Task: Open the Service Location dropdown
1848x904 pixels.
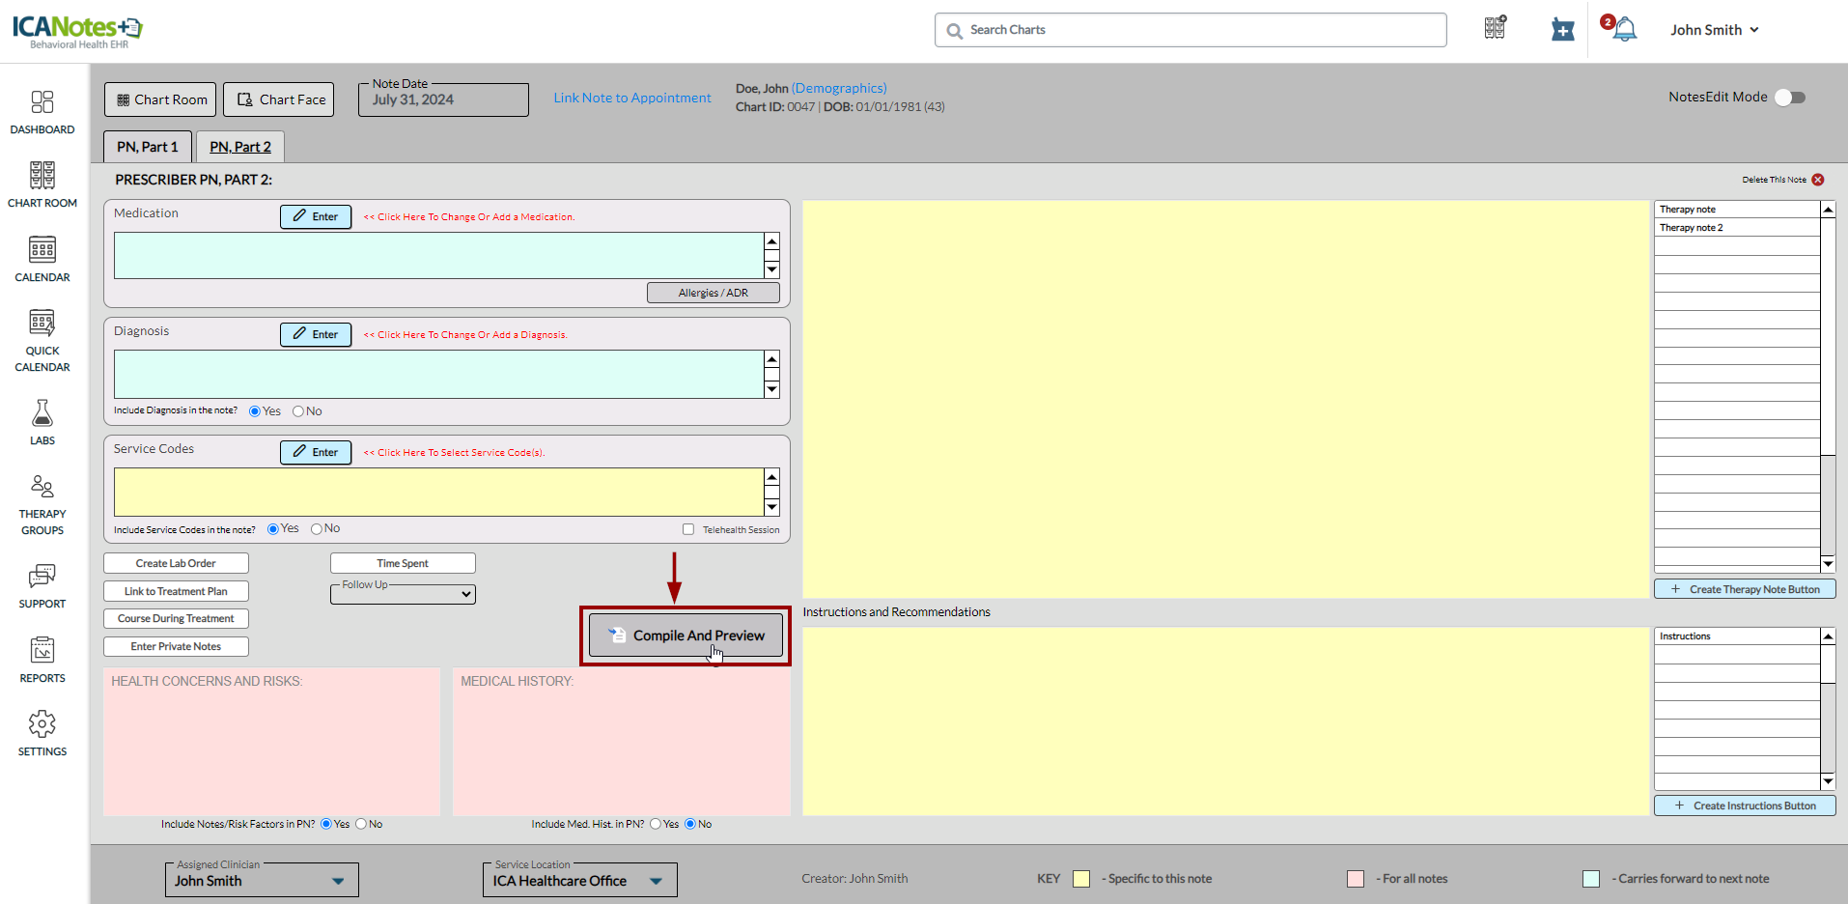Action: [579, 881]
